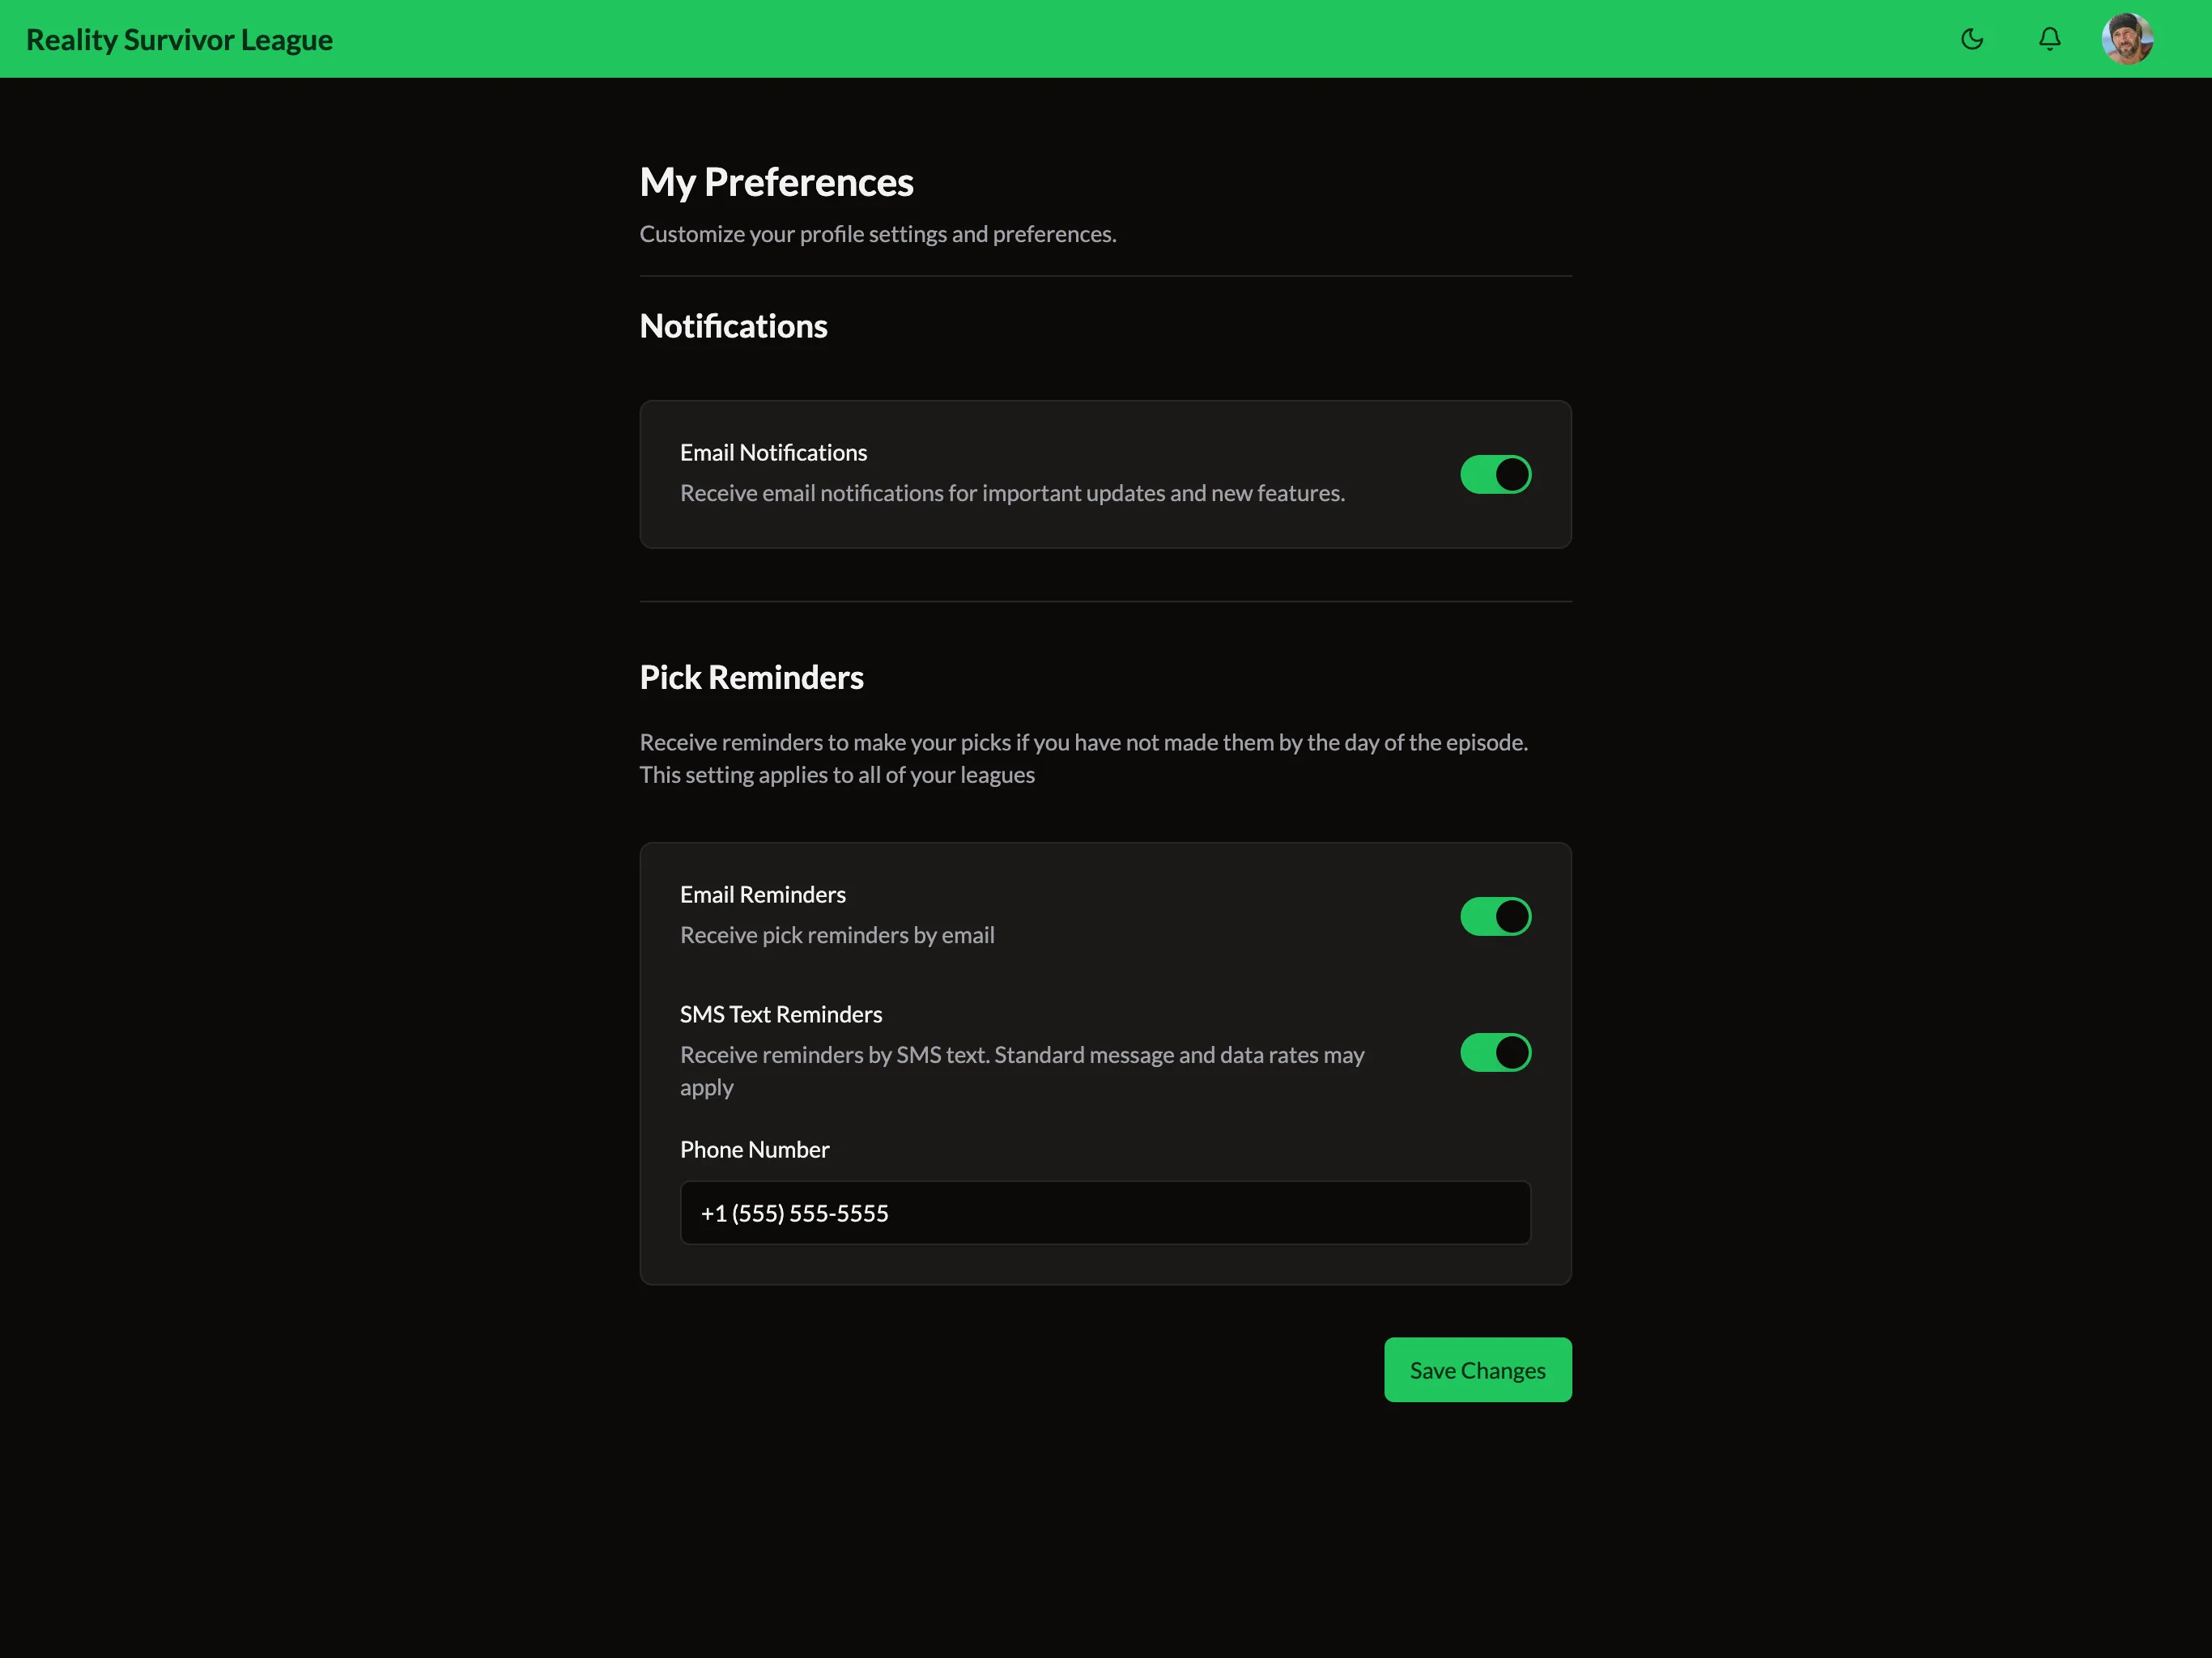This screenshot has height=1658, width=2212.
Task: Enable the Email Notifications switch
Action: click(x=1495, y=474)
